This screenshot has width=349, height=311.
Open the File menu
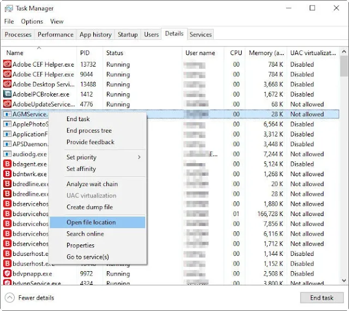(x=9, y=21)
